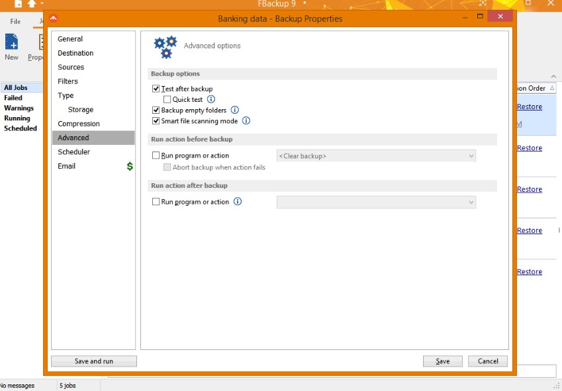Viewport: 562px width, 391px height.
Task: Select the Compression section
Action: (79, 123)
